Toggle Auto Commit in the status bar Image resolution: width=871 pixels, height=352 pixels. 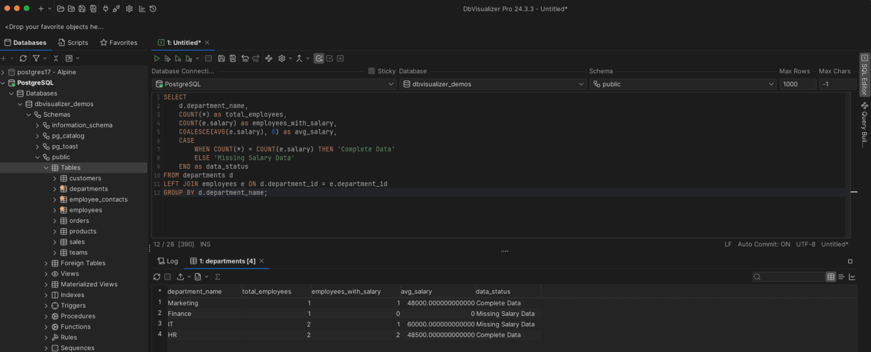[x=764, y=244]
